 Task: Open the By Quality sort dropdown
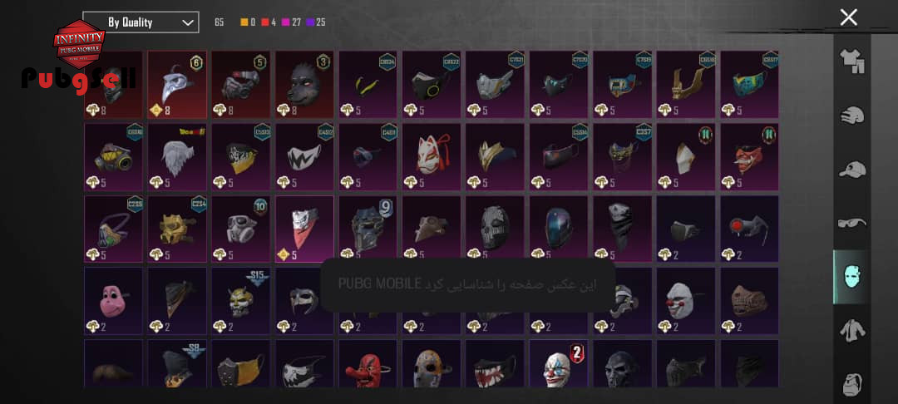pyautogui.click(x=141, y=22)
